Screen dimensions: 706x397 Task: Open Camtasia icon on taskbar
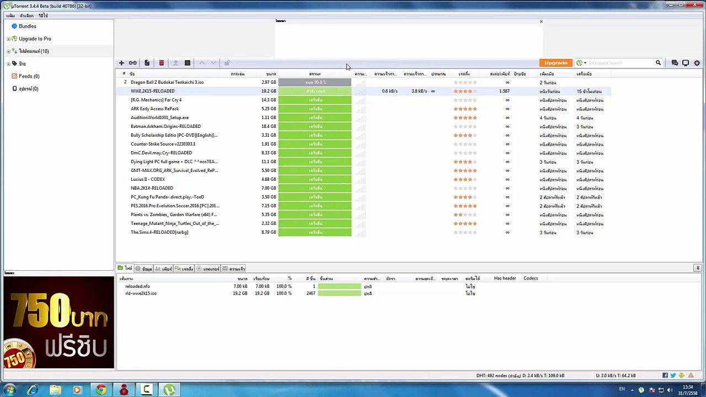(146, 390)
